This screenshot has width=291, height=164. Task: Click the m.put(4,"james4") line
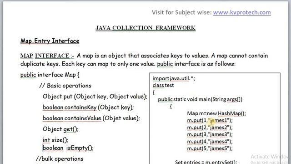tap(210, 142)
